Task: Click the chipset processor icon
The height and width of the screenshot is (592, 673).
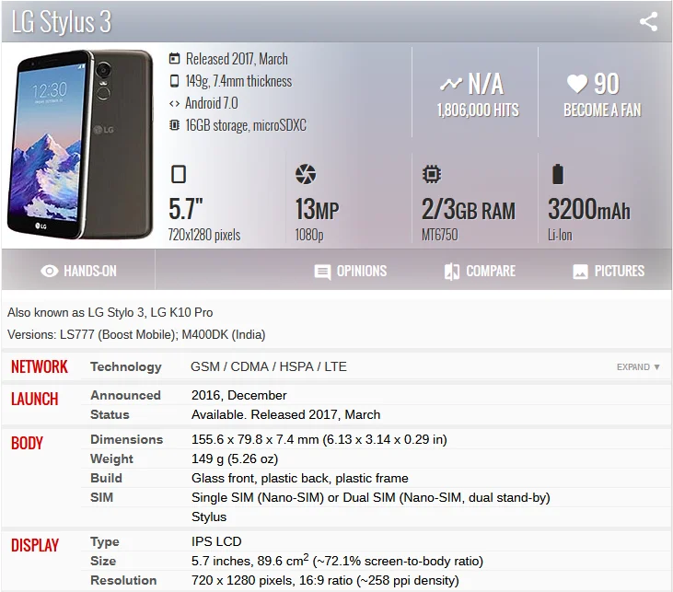Action: [432, 174]
